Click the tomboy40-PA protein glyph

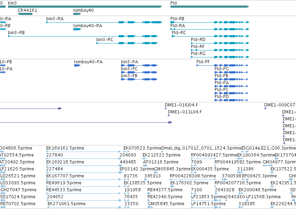[77, 65]
